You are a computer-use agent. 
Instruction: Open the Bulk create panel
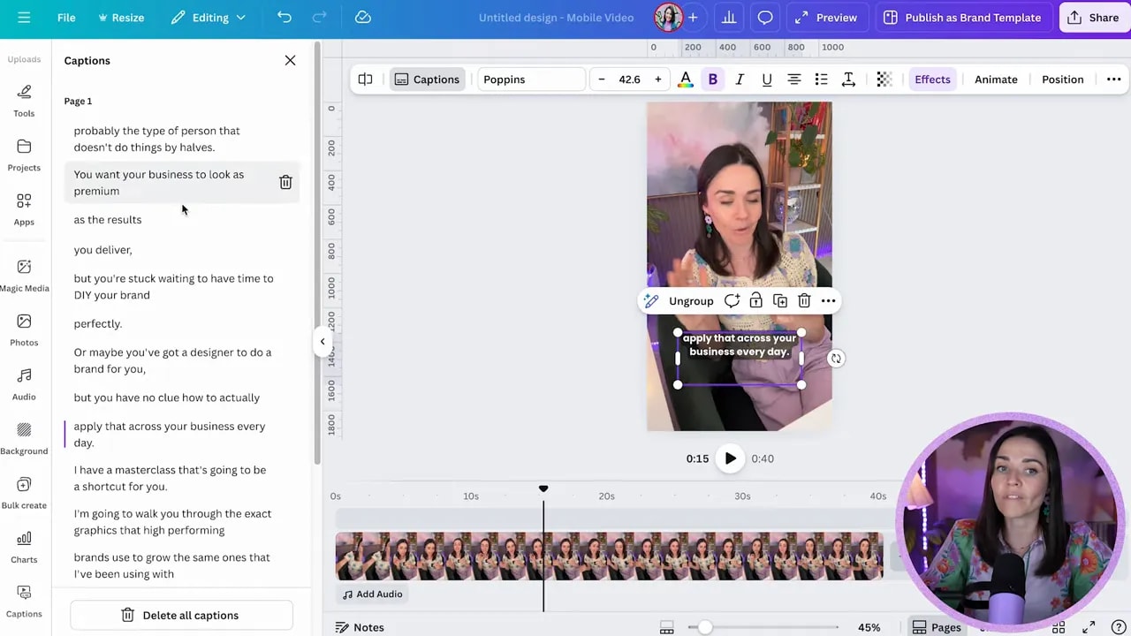point(24,491)
